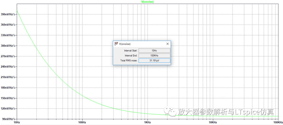Click the 10Hz label on horizontal axis
The width and height of the screenshot is (283, 125).
17,122
